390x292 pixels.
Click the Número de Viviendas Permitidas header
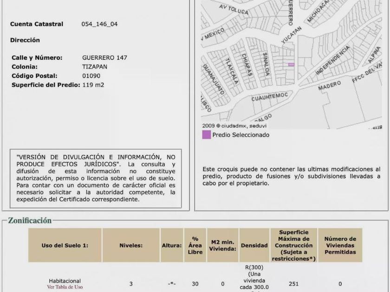click(x=340, y=245)
